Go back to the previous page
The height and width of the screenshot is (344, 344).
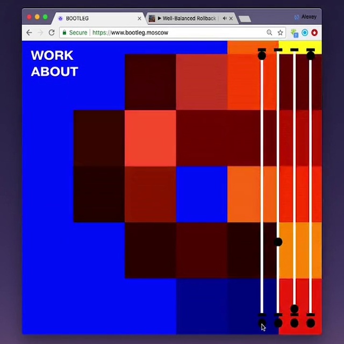click(x=29, y=33)
